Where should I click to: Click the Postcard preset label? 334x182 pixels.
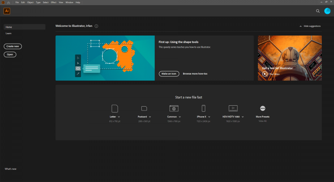(x=142, y=117)
